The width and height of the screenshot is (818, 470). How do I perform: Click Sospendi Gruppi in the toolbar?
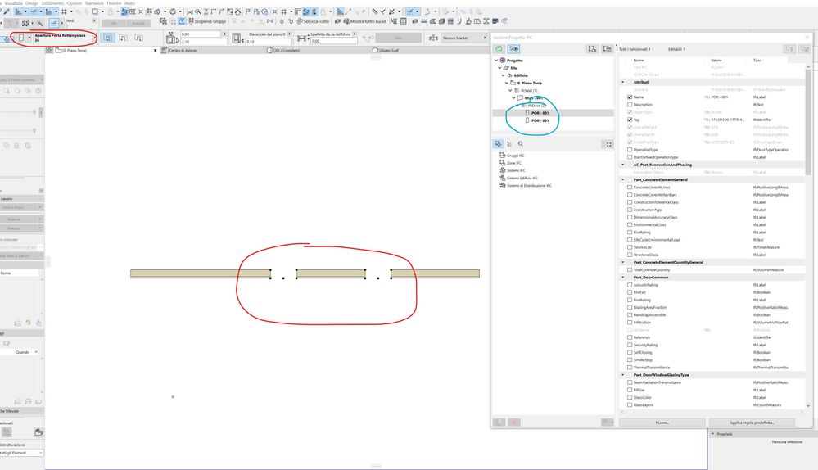tap(206, 21)
